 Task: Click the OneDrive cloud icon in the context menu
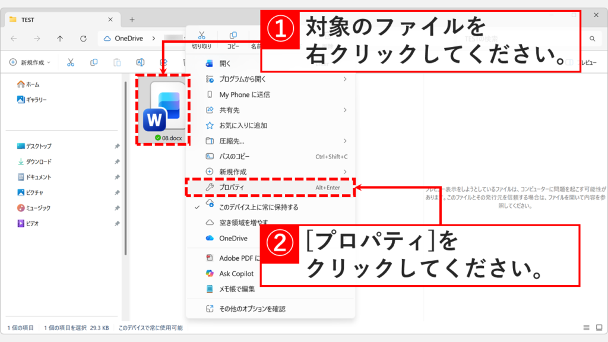click(x=210, y=238)
